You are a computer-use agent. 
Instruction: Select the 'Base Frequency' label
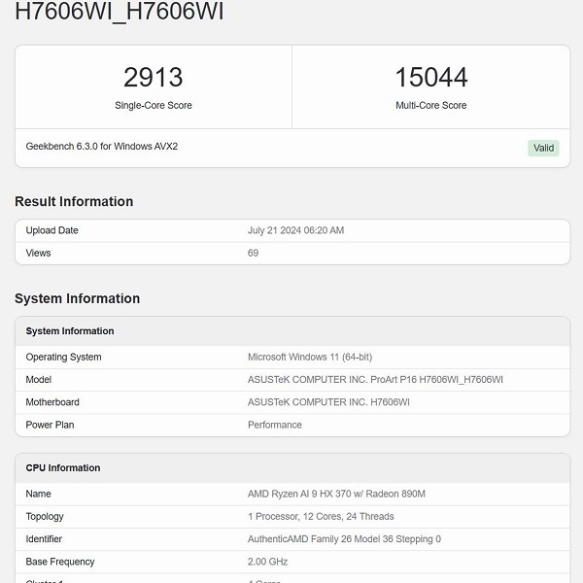tap(60, 562)
